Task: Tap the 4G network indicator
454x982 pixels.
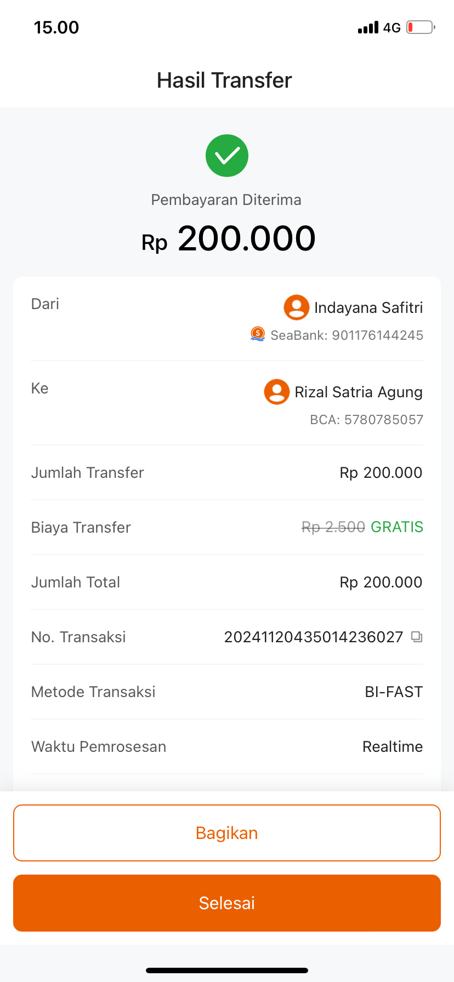Action: [x=392, y=27]
